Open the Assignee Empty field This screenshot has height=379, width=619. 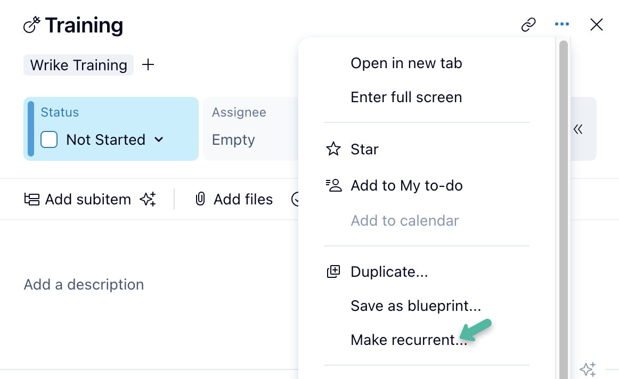(x=233, y=139)
